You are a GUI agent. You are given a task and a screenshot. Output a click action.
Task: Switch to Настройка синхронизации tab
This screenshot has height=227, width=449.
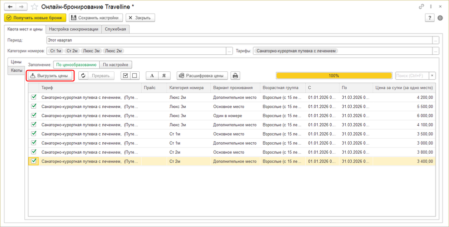[74, 29]
